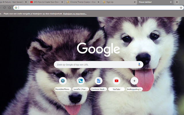
Task: Click the Google icon in the address bar
Action: click(x=16, y=8)
